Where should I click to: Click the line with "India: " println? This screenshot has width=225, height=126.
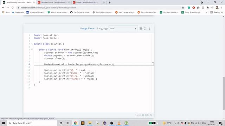tap(69, 73)
